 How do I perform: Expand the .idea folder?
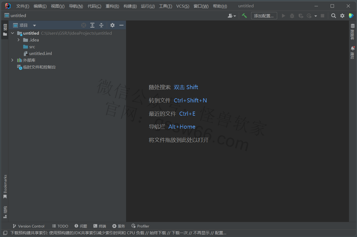point(18,40)
